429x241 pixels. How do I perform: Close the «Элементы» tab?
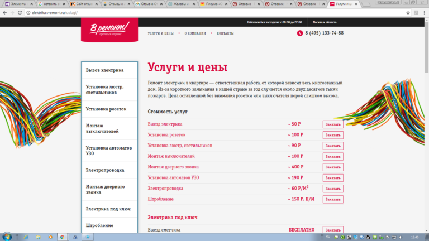31,4
